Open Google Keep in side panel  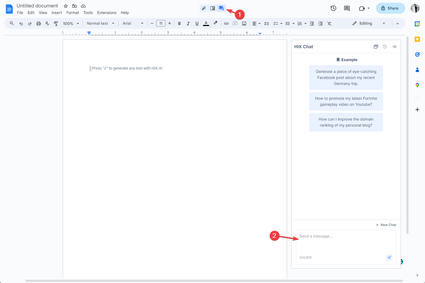point(417,39)
